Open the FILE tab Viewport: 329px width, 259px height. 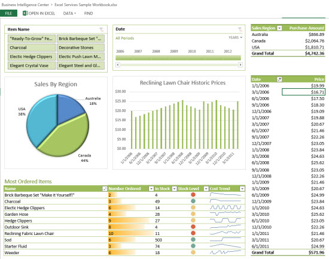point(8,13)
